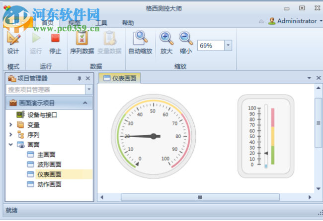Click the vertical scrollbar up arrow
323x221 pixels.
click(318, 88)
